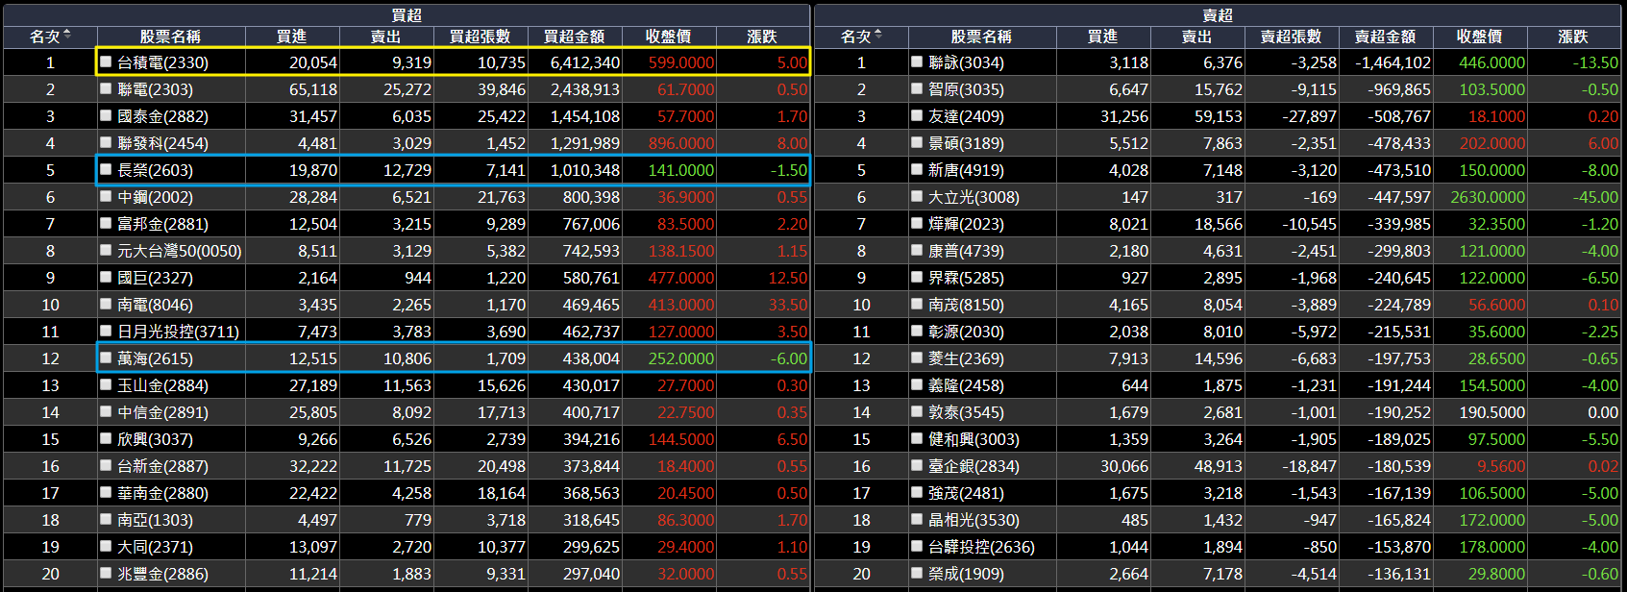The image size is (1627, 592).
Task: Select 南茂(8150) stock name
Action: point(966,305)
